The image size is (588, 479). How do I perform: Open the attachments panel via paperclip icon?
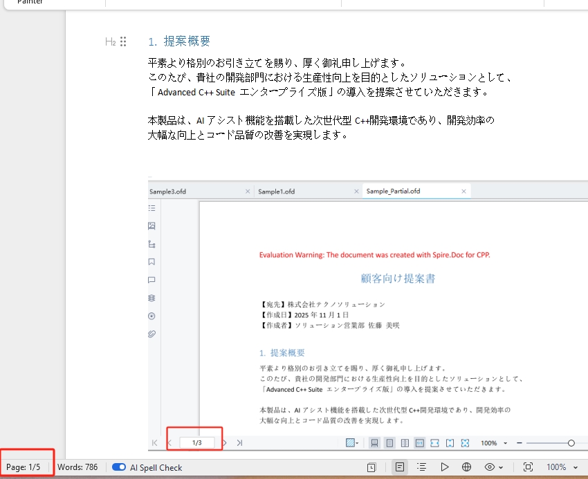tap(151, 334)
